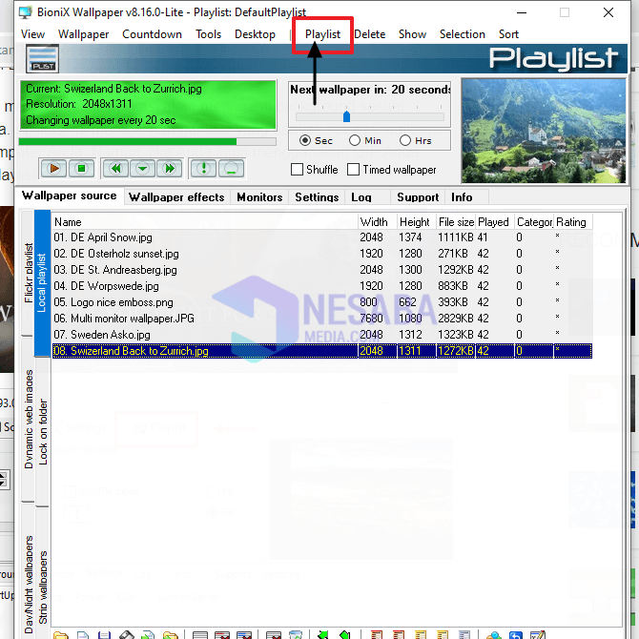
Task: Select the Lock on folder vertical tab
Action: coord(43,432)
